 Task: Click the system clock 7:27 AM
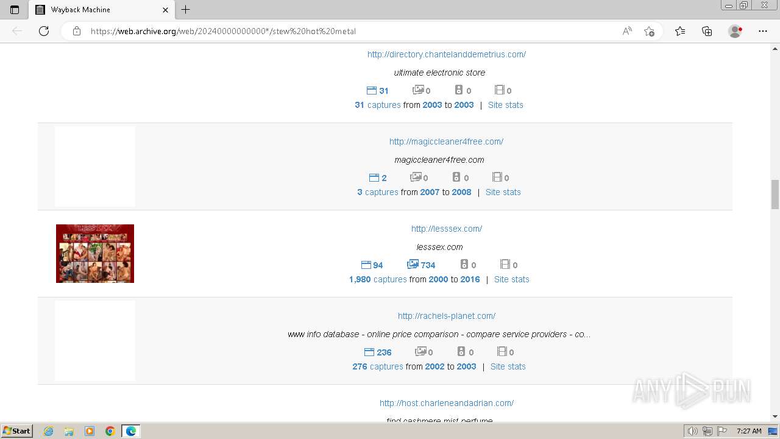(x=749, y=431)
